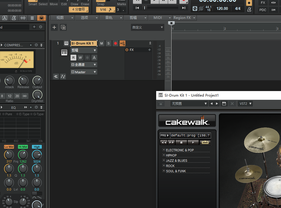Click the 4/4 time signature
This screenshot has width=281, height=208.
click(238, 8)
